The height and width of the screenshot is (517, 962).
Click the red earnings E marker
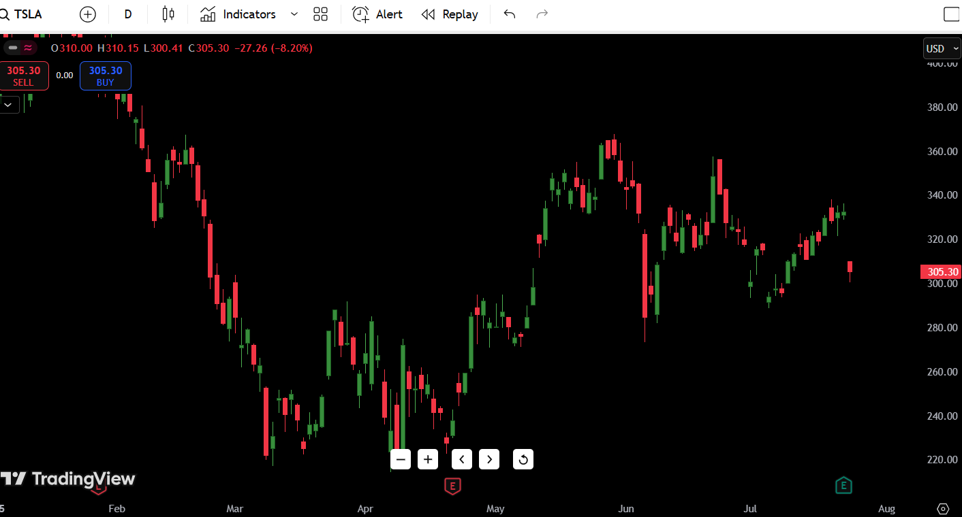coord(452,486)
